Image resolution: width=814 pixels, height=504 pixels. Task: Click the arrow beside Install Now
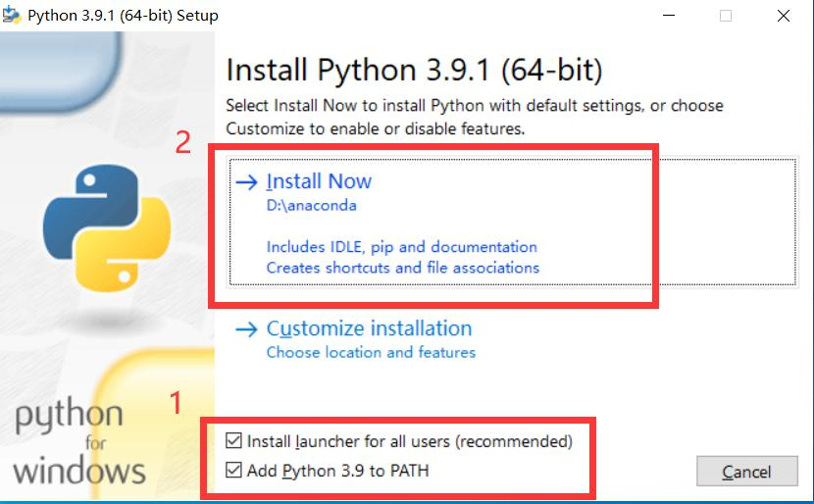click(246, 181)
